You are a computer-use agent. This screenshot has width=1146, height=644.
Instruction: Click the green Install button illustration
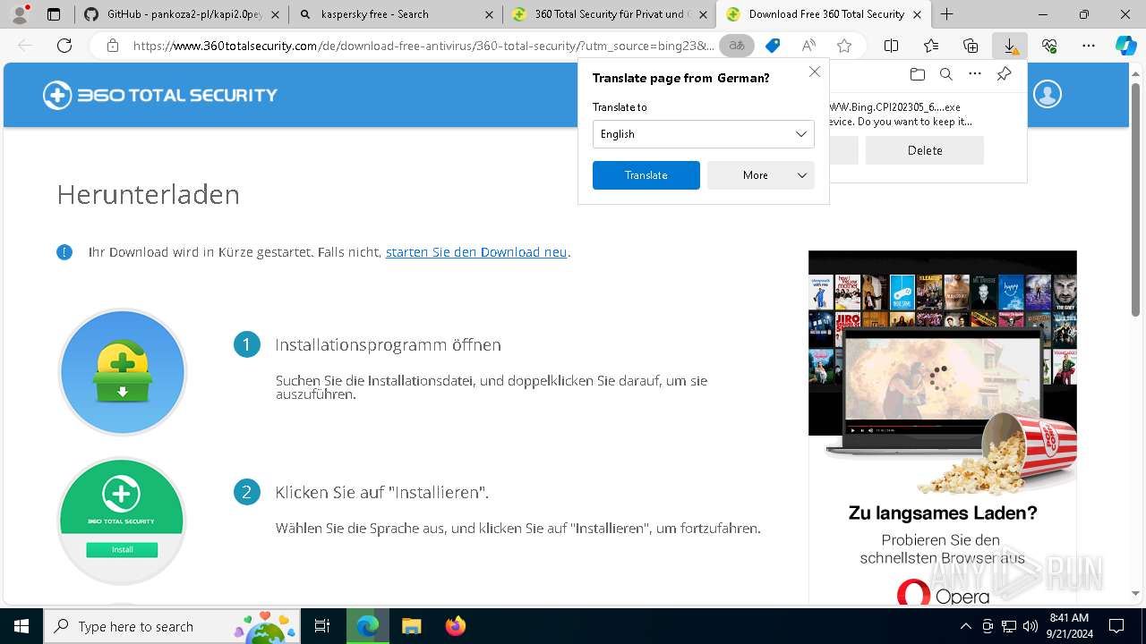click(x=123, y=549)
